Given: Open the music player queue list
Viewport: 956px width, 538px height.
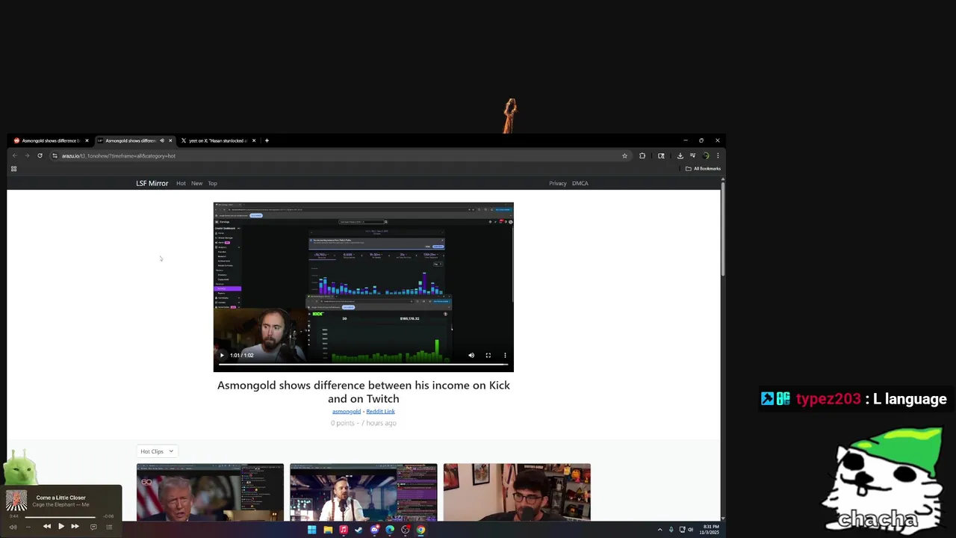Looking at the screenshot, I should (x=109, y=527).
